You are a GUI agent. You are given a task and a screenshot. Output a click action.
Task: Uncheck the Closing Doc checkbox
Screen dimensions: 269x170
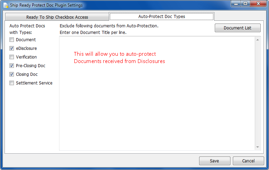coord(11,74)
